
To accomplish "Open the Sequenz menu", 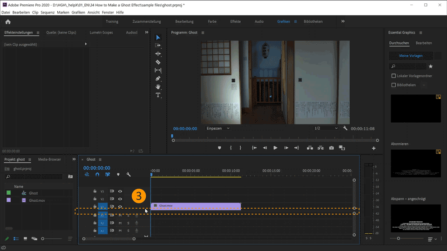I will [47, 13].
